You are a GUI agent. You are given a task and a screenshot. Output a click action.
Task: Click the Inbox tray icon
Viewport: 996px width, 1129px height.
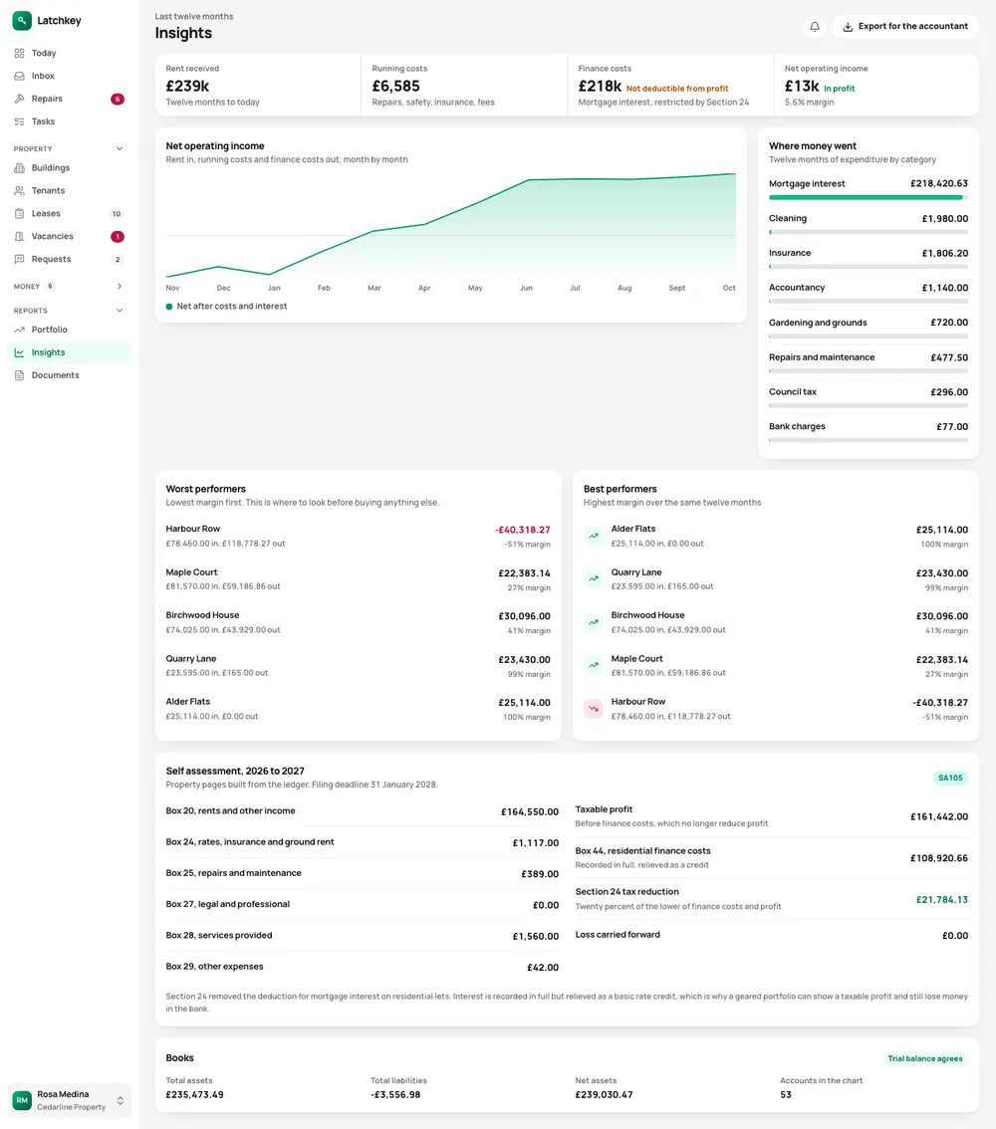20,76
